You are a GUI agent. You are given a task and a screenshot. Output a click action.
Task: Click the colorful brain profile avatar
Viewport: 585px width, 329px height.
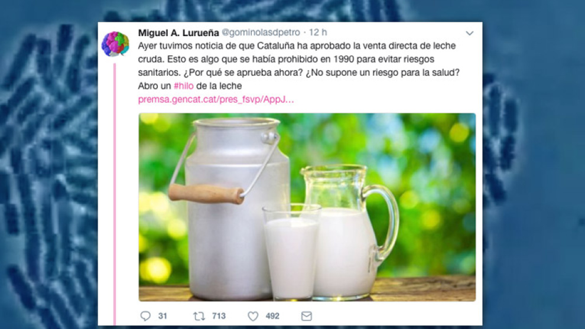click(x=115, y=44)
